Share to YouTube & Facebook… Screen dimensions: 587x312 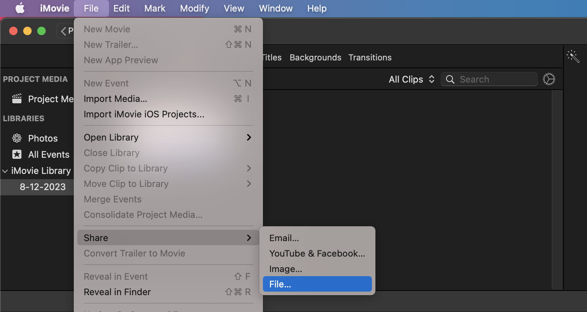pyautogui.click(x=317, y=253)
